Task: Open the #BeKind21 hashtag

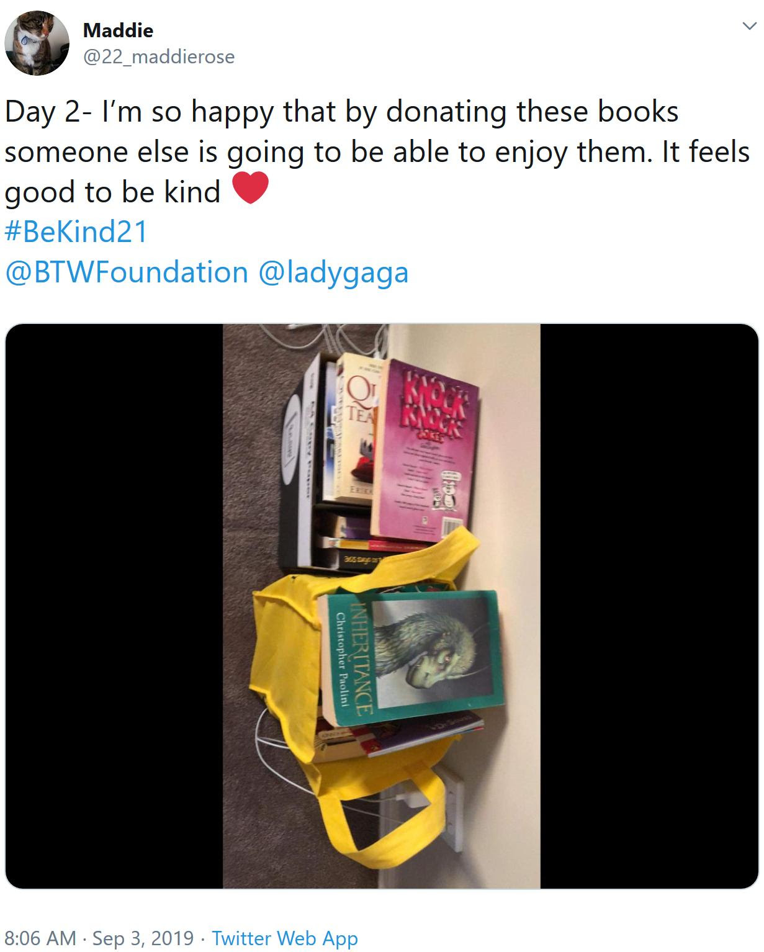Action: coord(76,232)
